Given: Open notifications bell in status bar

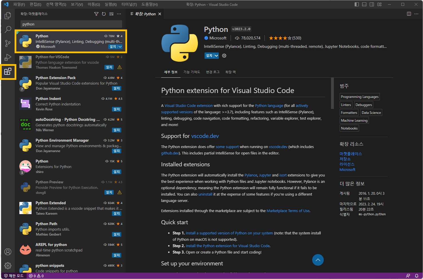Looking at the screenshot, I should tap(416, 276).
